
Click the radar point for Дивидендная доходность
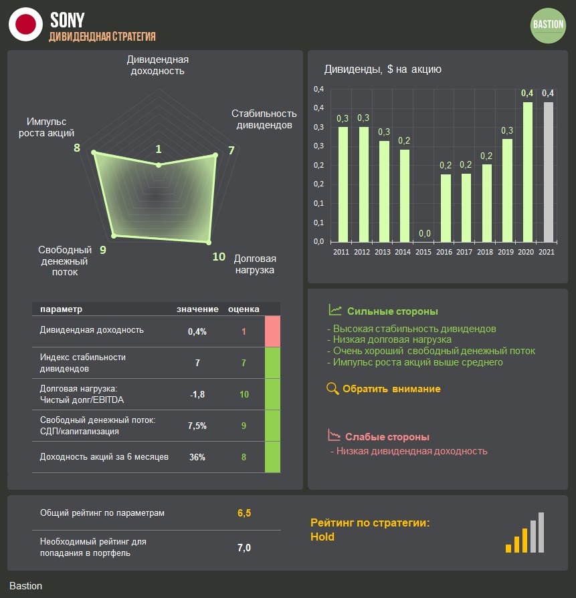point(159,165)
